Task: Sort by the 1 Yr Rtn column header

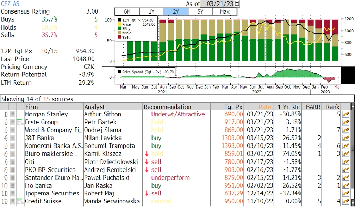Action: click(288, 107)
